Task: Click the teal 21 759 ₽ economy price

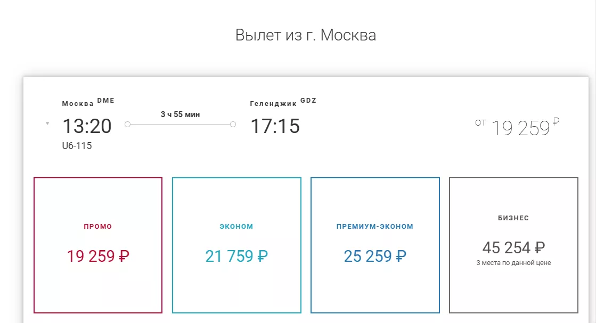Action: coord(236,256)
